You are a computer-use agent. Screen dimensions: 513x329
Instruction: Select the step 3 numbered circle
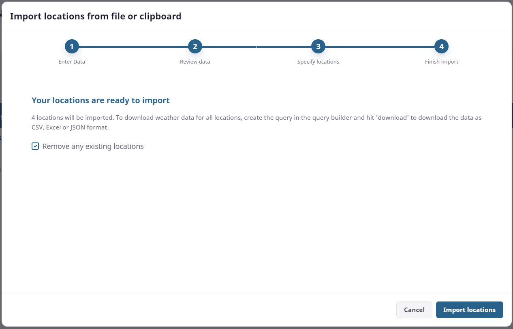coord(318,47)
